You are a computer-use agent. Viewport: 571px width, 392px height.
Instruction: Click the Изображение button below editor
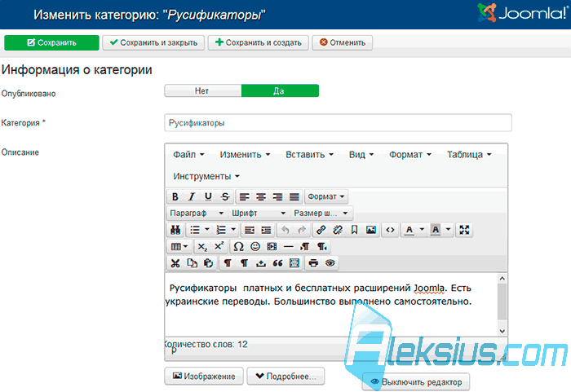point(204,376)
